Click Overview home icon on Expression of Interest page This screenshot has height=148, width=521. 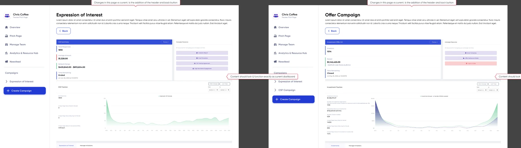(x=6, y=27)
